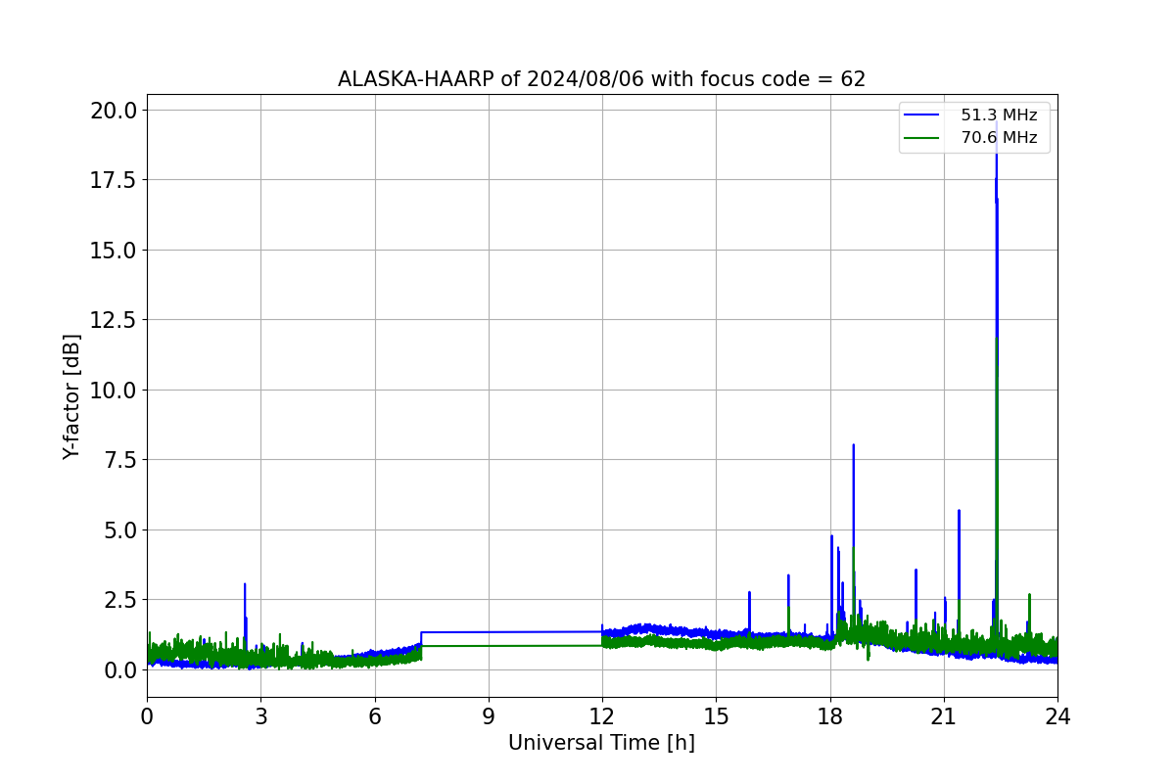Click the 0.0 y-axis tick label
The image size is (1175, 783).
[x=118, y=670]
